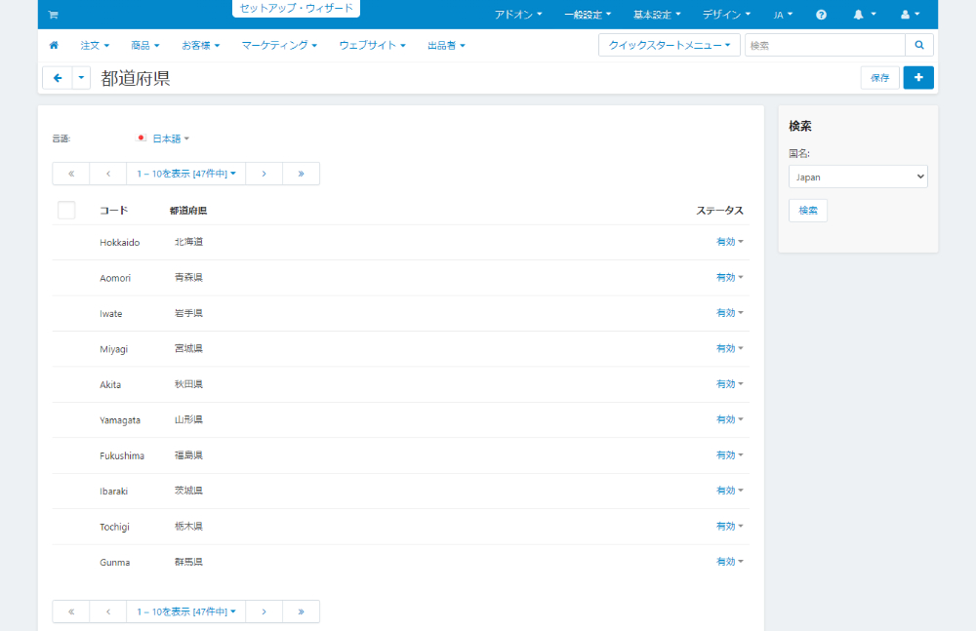Go to first page in top pagination
The height and width of the screenshot is (631, 976).
pyautogui.click(x=71, y=174)
